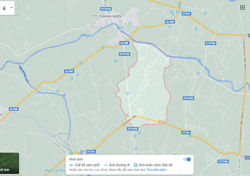Open the Tìm hiểu thêm link
The width and height of the screenshot is (250, 176).
point(157,170)
